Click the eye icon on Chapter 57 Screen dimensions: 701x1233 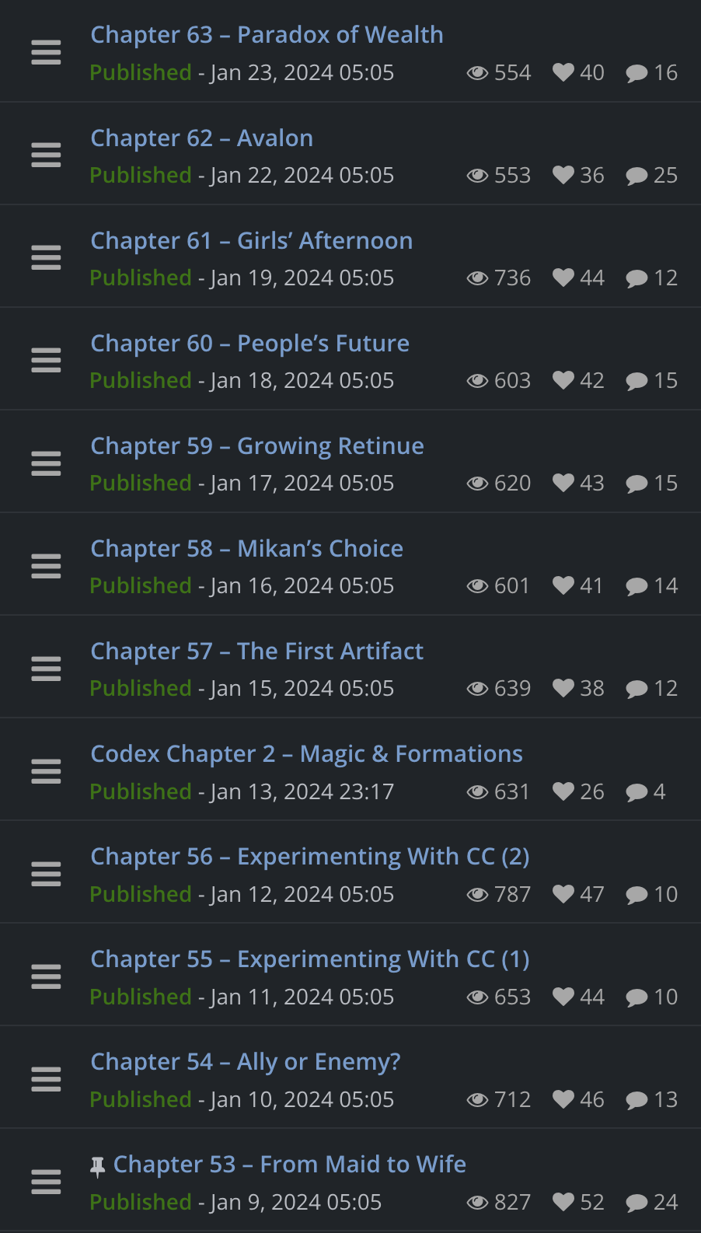tap(477, 689)
